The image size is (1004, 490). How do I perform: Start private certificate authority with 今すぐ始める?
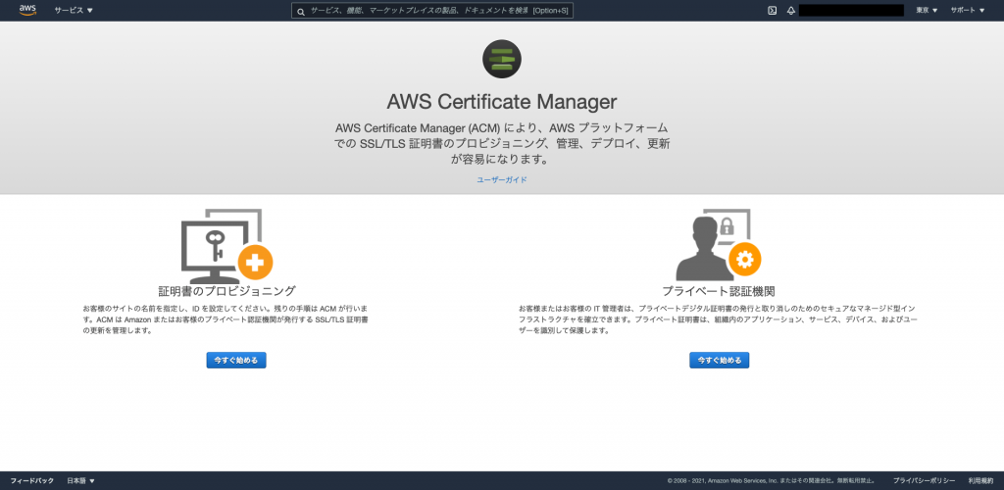pos(719,360)
